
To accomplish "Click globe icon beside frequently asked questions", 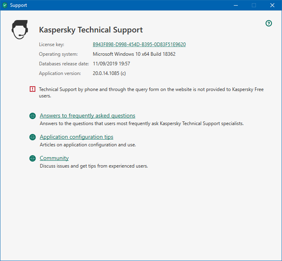I will pyautogui.click(x=33, y=116).
